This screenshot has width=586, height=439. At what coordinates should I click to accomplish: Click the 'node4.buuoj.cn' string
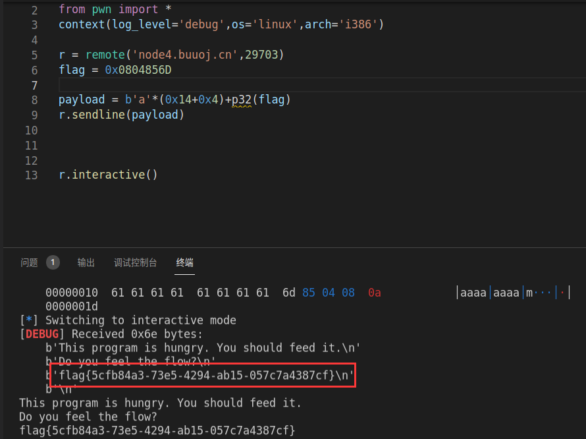[x=185, y=55]
